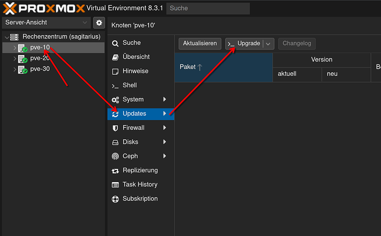Image resolution: width=381 pixels, height=236 pixels.
Task: Click the Virtual Environment 8.3.1 version text
Action: pos(125,8)
